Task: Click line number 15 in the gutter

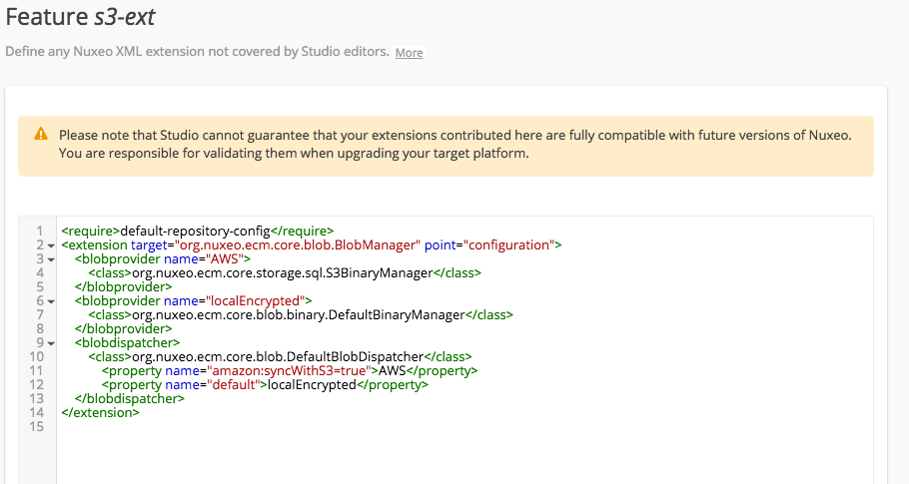Action: click(x=37, y=427)
